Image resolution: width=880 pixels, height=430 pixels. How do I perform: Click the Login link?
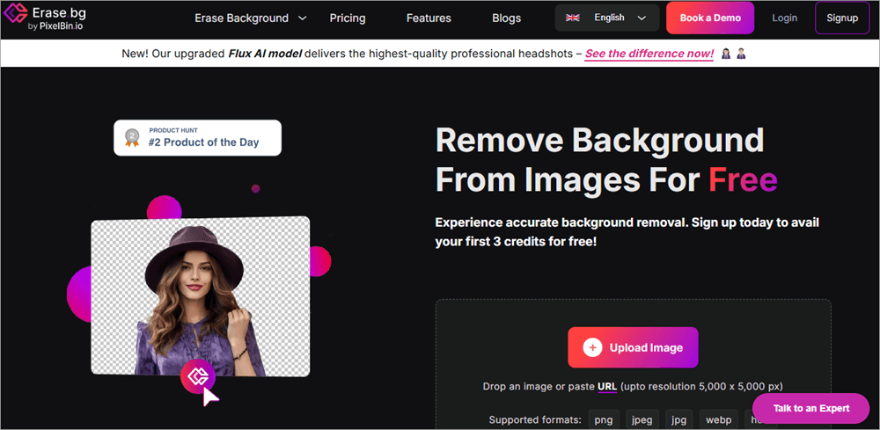[784, 18]
